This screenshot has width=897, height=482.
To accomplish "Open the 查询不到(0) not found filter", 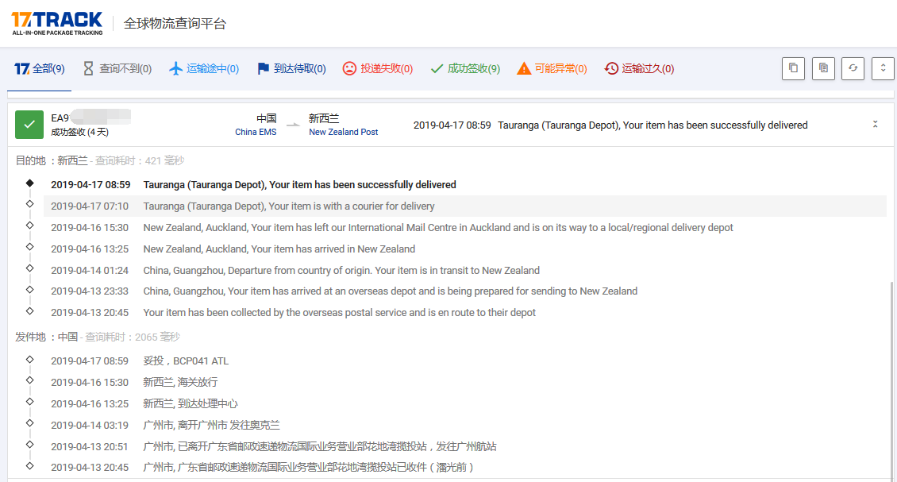I will pyautogui.click(x=117, y=69).
